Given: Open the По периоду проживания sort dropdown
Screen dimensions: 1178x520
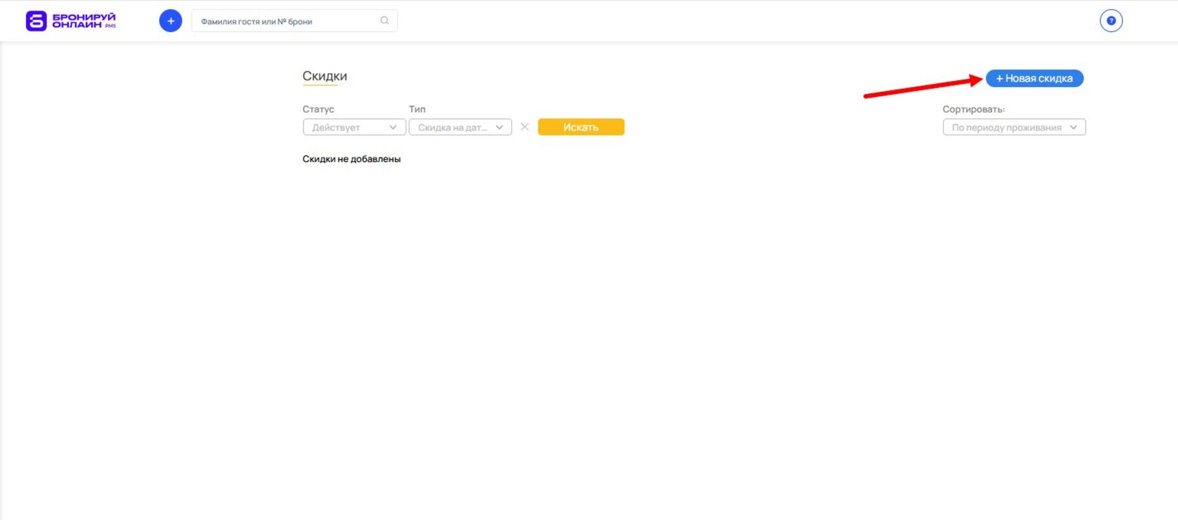Looking at the screenshot, I should click(x=1006, y=128).
